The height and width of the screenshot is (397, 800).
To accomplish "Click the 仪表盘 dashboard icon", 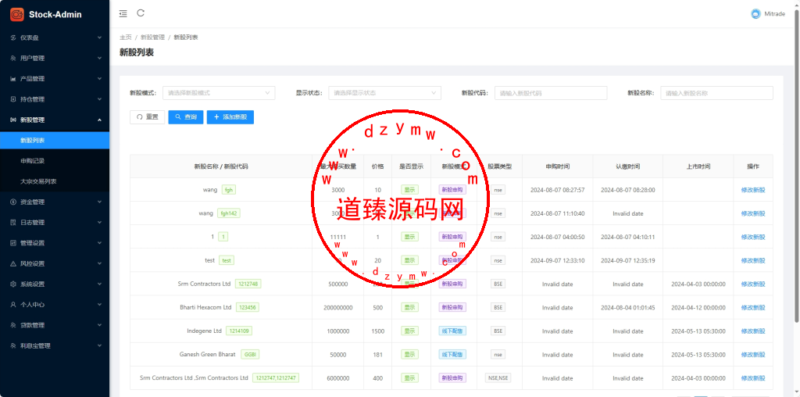I will click(x=13, y=38).
